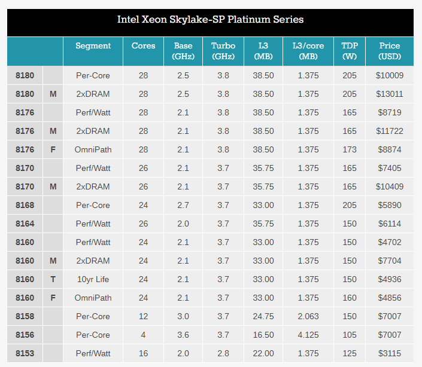Select the L3/core (MB) column header
This screenshot has height=367, width=422.
(x=308, y=51)
